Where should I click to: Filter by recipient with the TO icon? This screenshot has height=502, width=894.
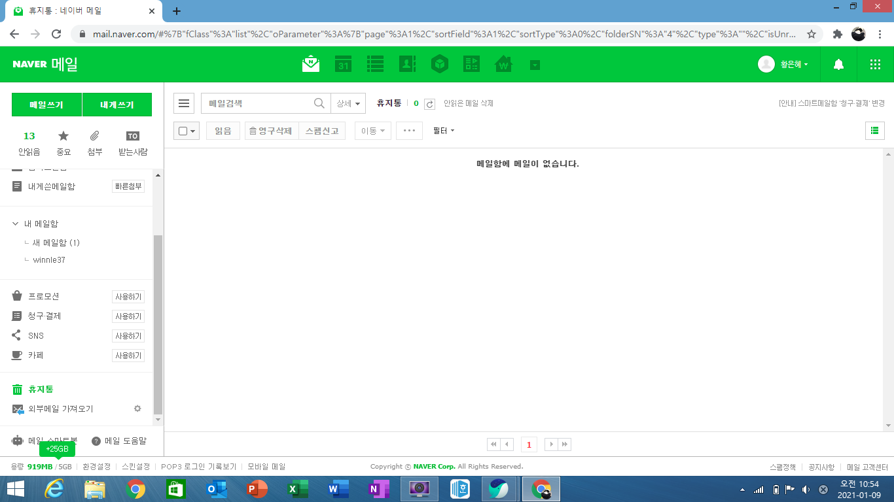(133, 143)
